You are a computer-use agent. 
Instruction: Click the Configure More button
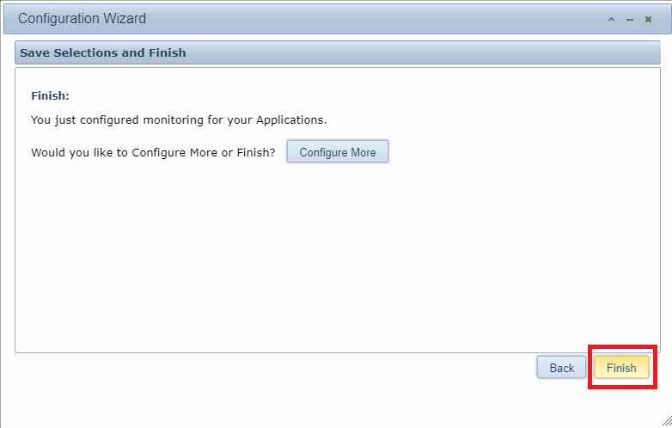337,152
